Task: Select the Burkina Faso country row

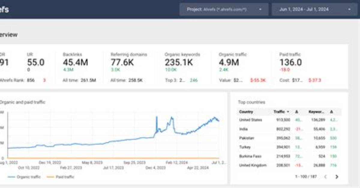Action: pyautogui.click(x=289, y=156)
